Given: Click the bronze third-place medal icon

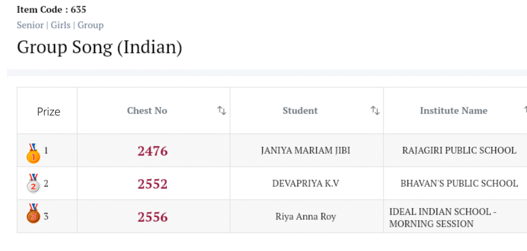Looking at the screenshot, I should (33, 214).
